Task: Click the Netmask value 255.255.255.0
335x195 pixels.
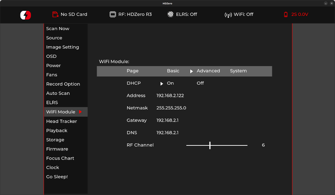Action: pyautogui.click(x=171, y=108)
